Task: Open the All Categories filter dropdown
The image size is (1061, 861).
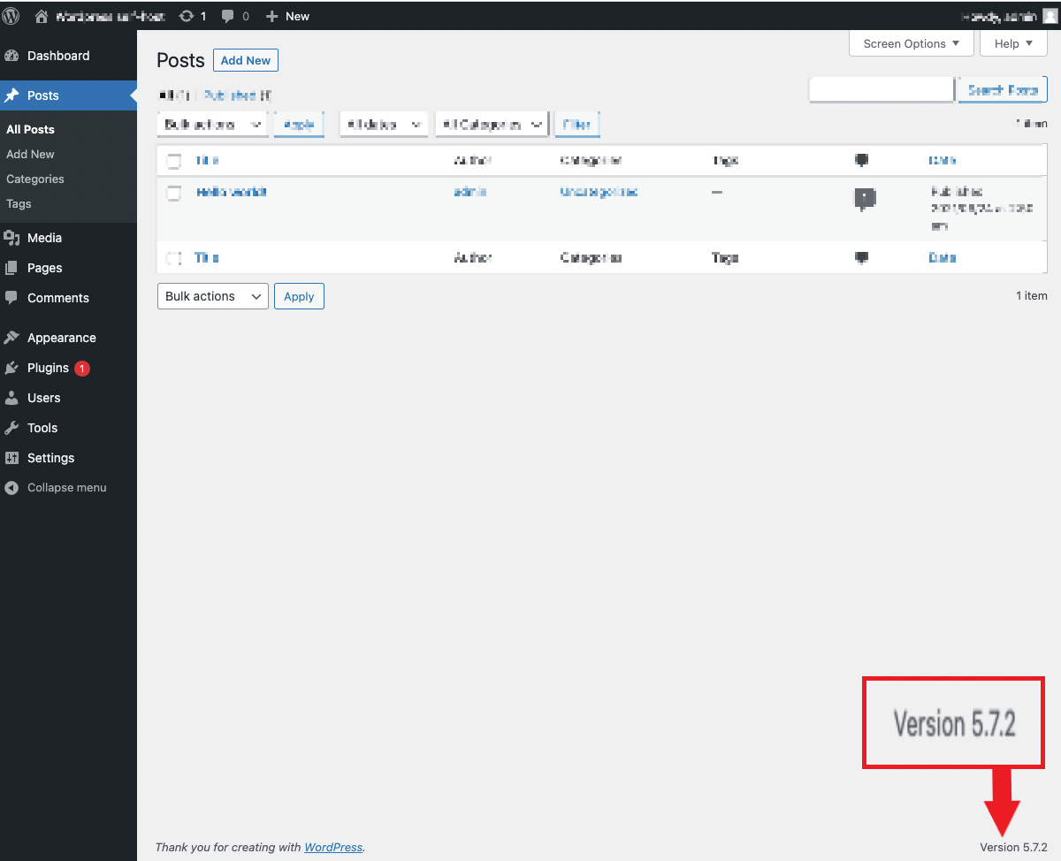Action: point(492,125)
